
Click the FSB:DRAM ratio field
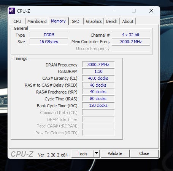[x=98, y=71]
